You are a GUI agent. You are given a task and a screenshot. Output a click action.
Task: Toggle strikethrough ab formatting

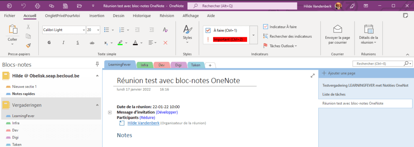(92, 43)
